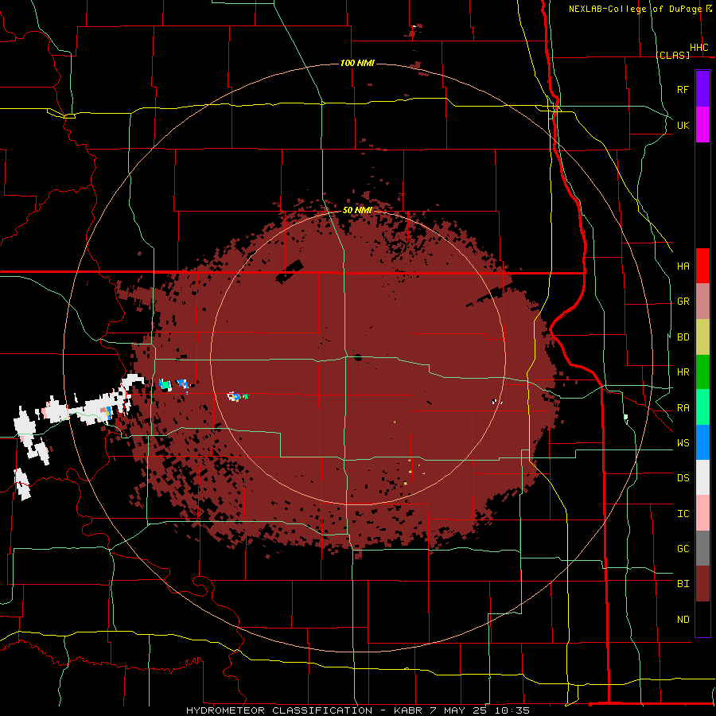This screenshot has width=716, height=716.
Task: Click the 'IC' legend label
Action: (683, 514)
